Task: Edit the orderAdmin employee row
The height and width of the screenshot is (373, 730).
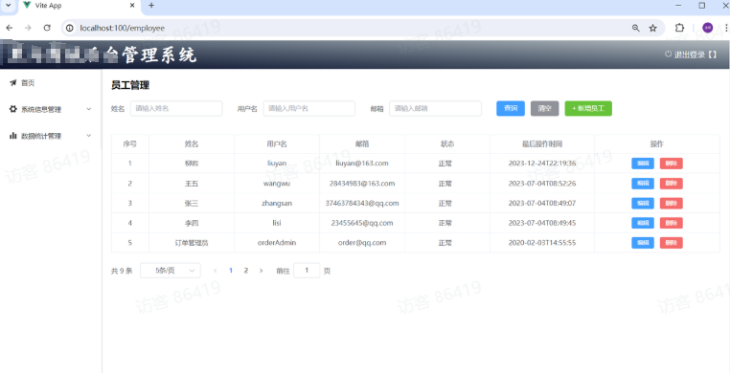Action: (x=643, y=243)
